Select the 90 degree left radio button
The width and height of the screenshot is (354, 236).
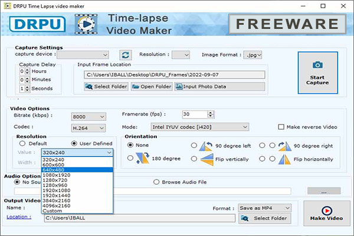pos(194,146)
